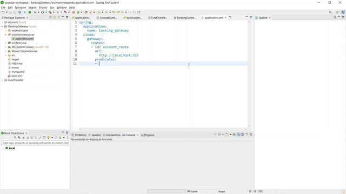Click the green Run toolbar button
Screen dimensions: 346x194
coord(43,12)
